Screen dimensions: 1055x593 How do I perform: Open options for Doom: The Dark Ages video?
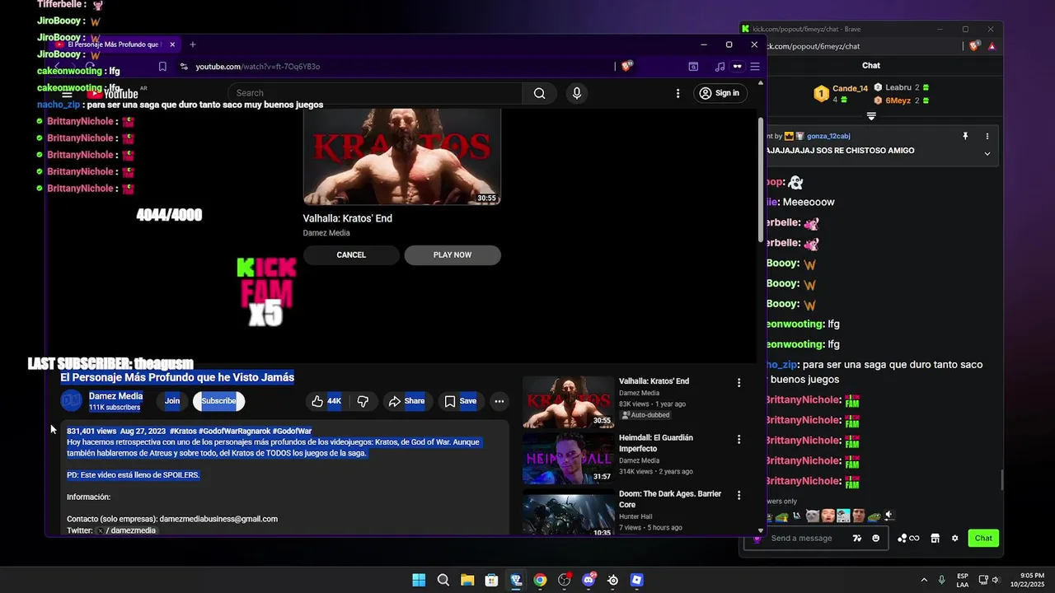pos(738,496)
